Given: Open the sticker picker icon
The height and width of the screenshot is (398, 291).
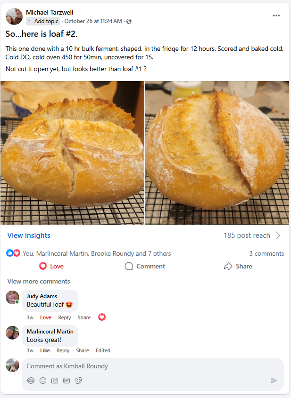Looking at the screenshot, I should [x=79, y=381].
